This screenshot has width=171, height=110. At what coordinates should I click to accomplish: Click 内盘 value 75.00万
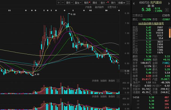coord(165,79)
